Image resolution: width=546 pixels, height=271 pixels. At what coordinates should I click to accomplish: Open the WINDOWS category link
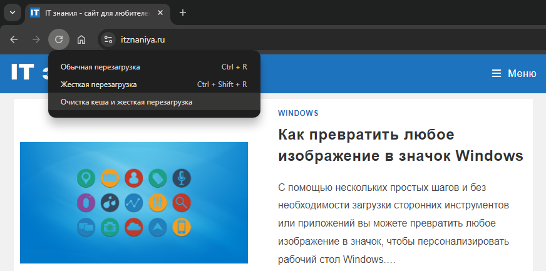(x=298, y=113)
